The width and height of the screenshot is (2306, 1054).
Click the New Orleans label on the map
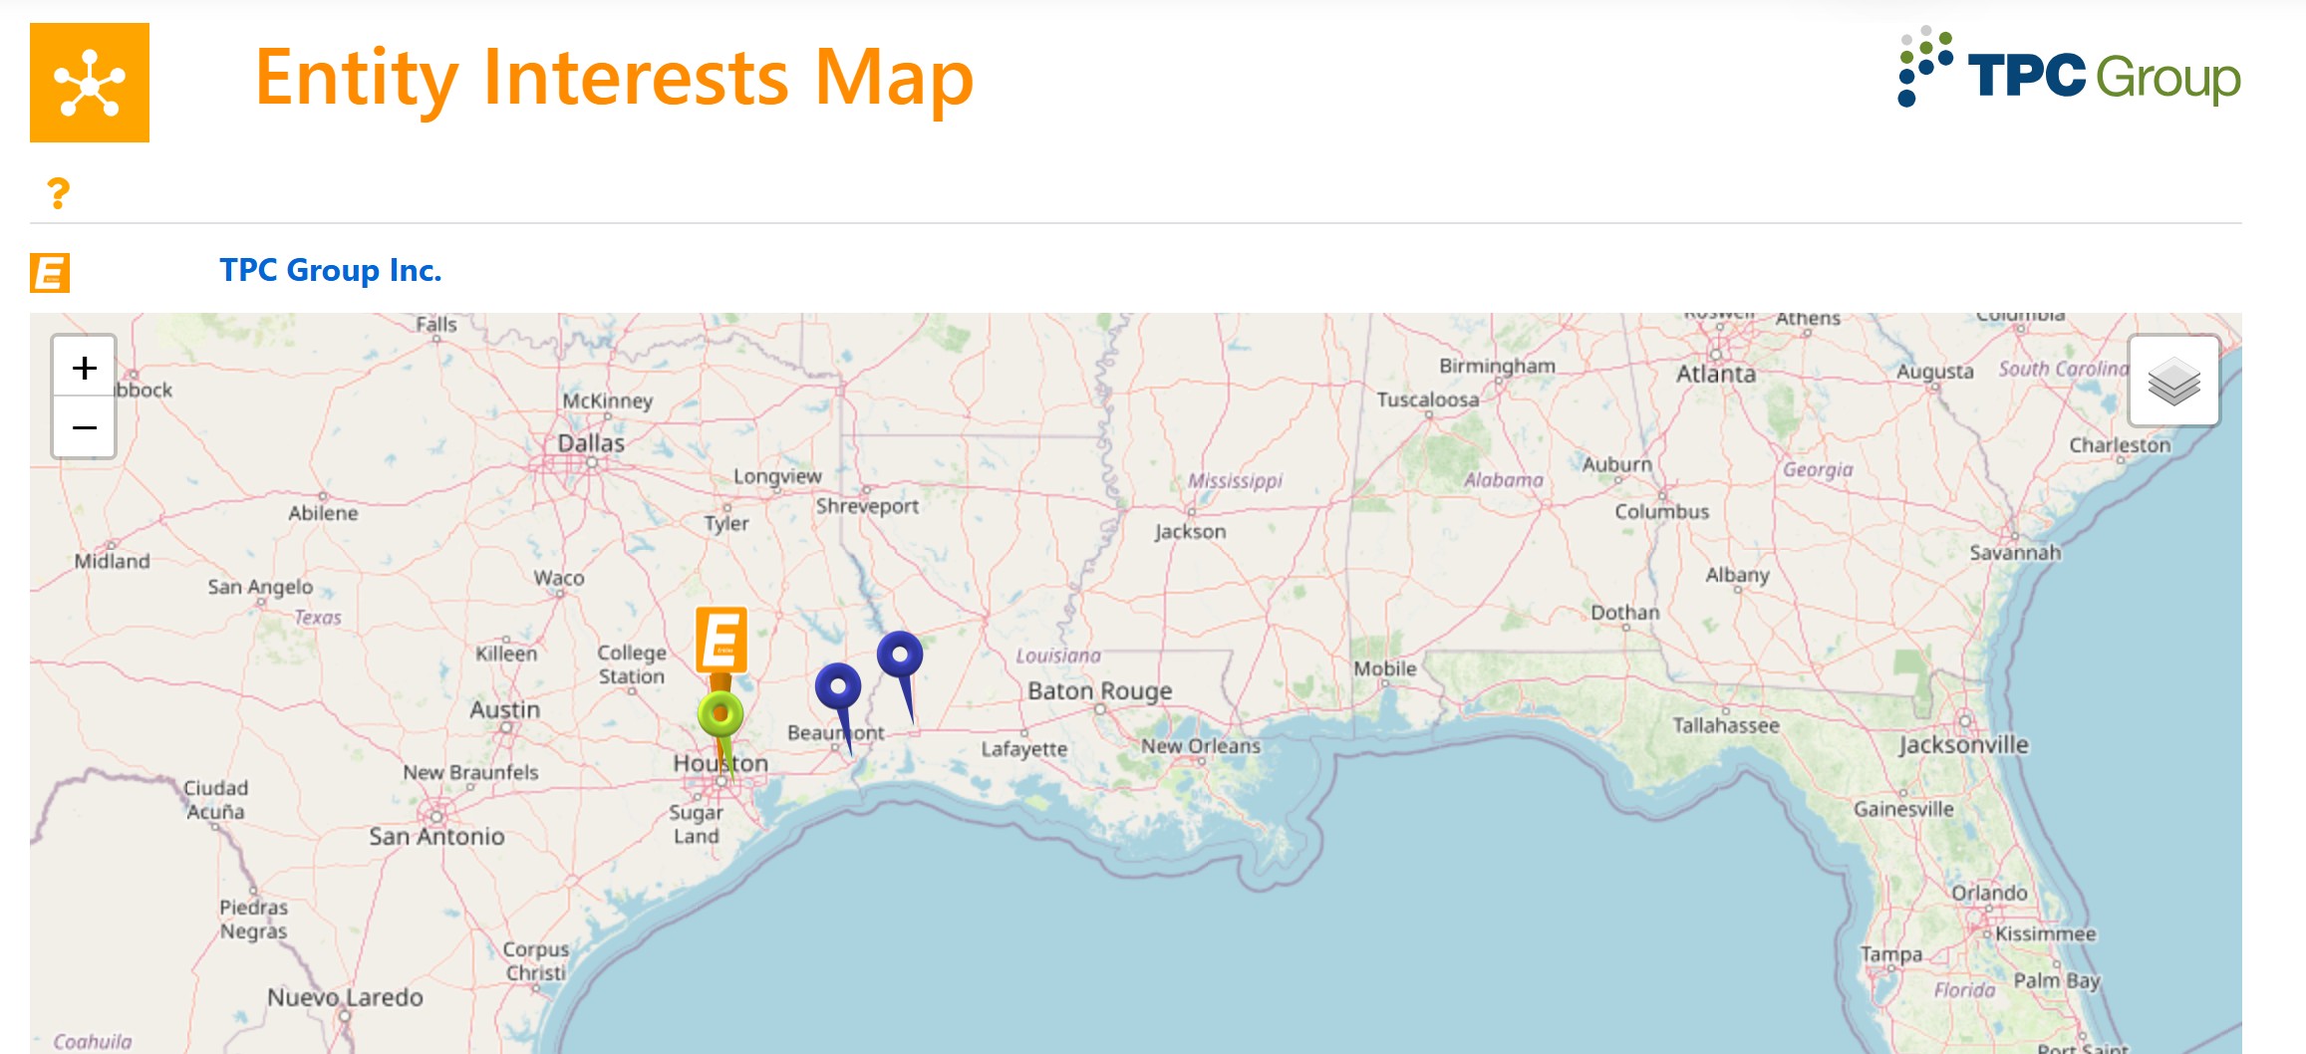(x=1201, y=745)
